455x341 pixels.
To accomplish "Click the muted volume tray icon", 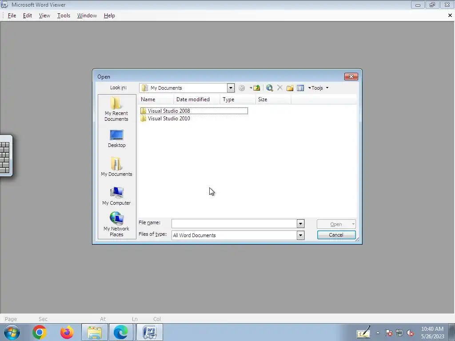I will 410,333.
